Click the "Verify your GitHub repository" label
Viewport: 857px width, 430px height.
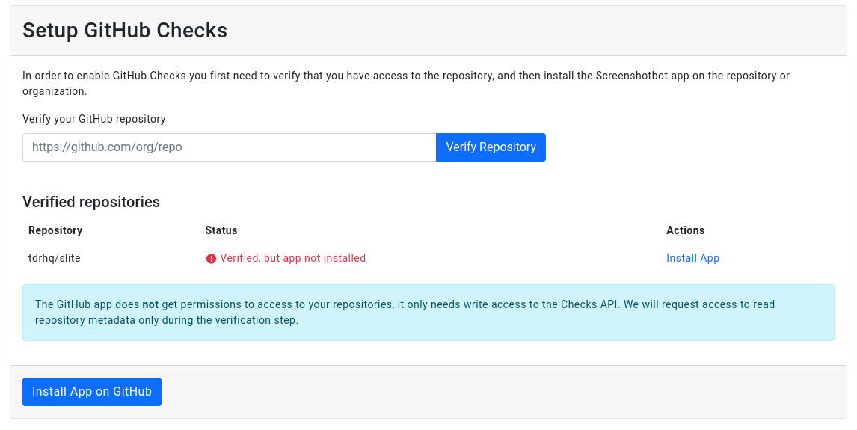pos(94,119)
